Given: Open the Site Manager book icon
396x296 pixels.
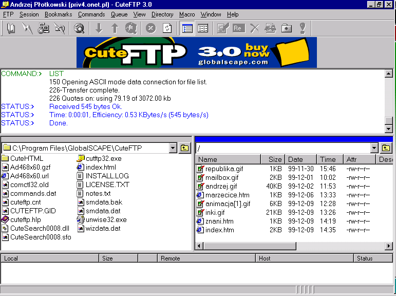Looking at the screenshot, I should (11, 29).
